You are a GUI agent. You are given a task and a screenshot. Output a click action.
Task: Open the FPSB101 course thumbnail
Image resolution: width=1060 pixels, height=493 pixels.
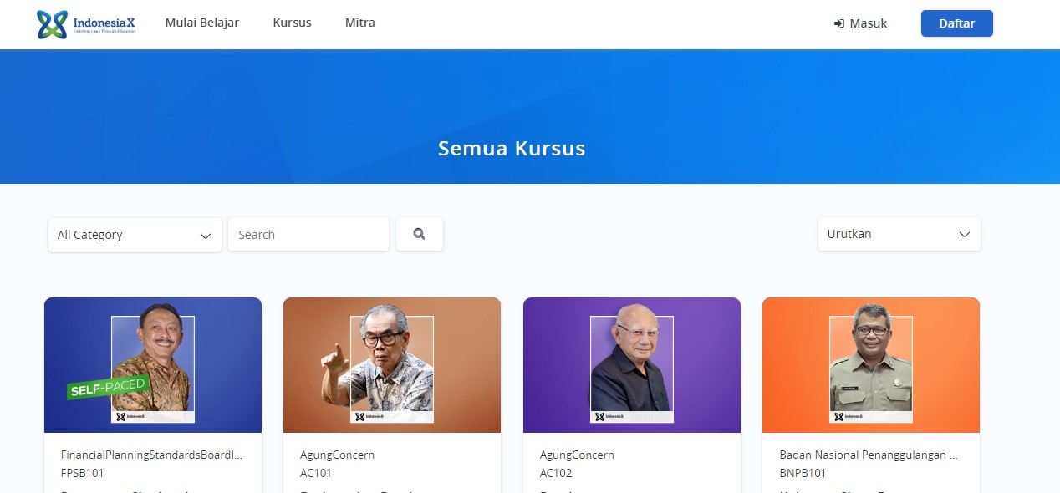coord(153,365)
